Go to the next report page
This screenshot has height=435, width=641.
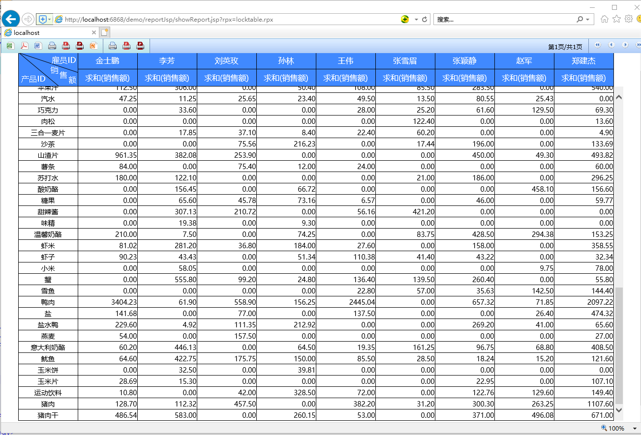[625, 45]
